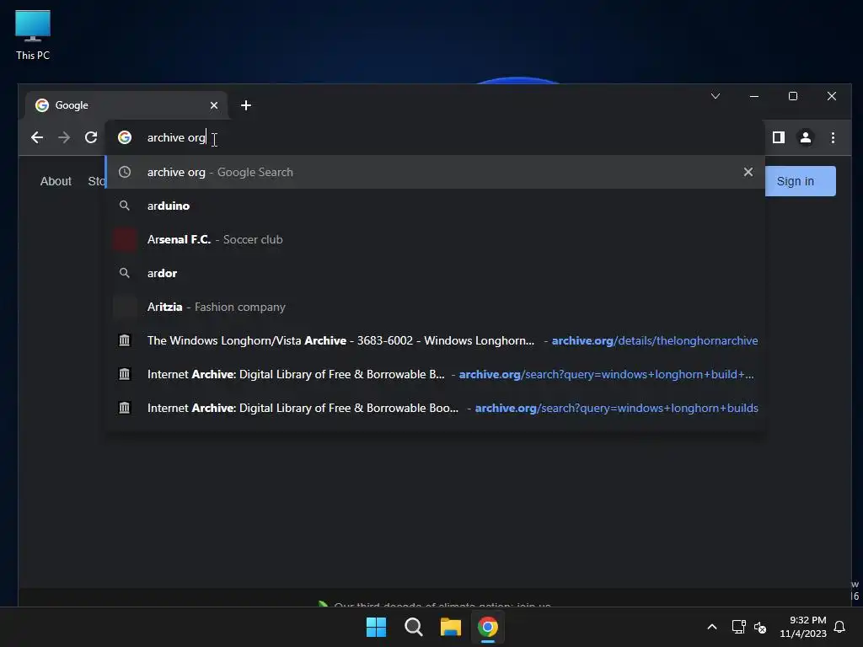Click inside the address bar text
The image size is (863, 647).
(176, 137)
